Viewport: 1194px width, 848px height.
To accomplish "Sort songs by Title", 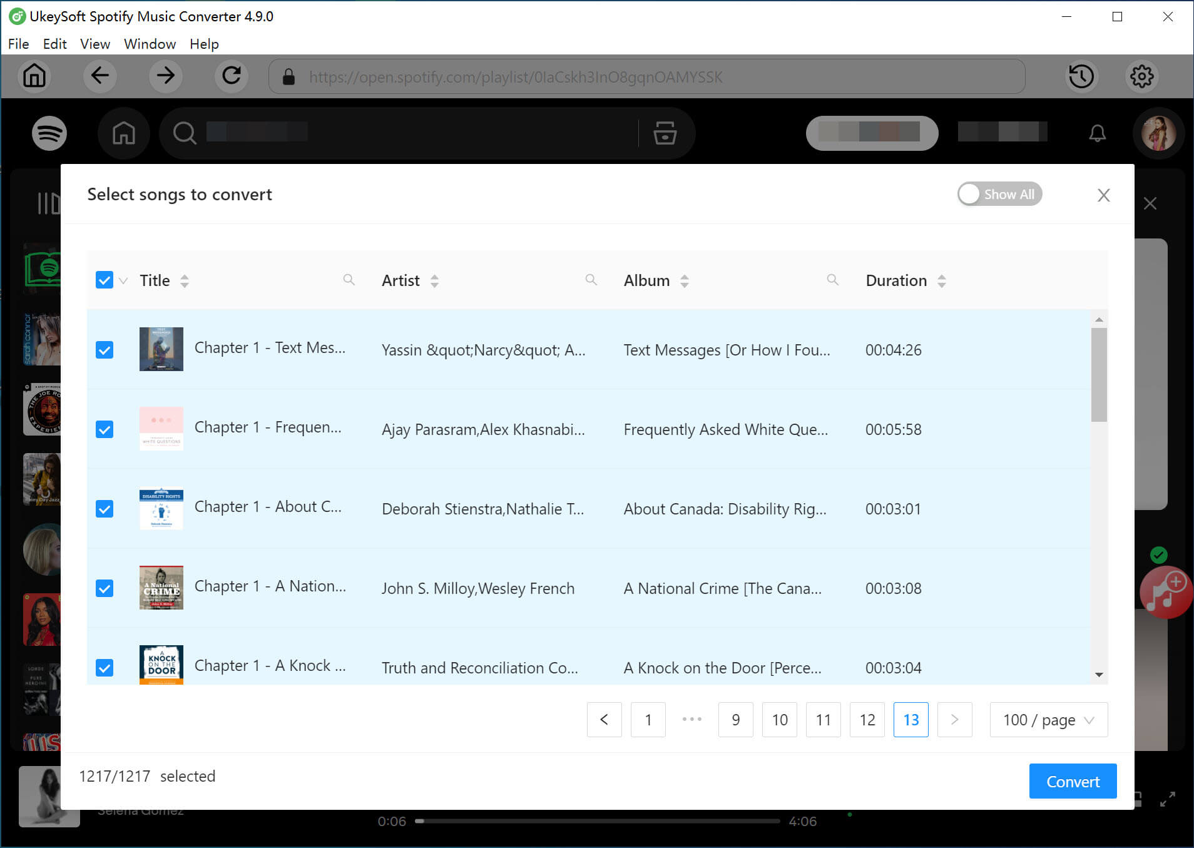I will coord(184,281).
